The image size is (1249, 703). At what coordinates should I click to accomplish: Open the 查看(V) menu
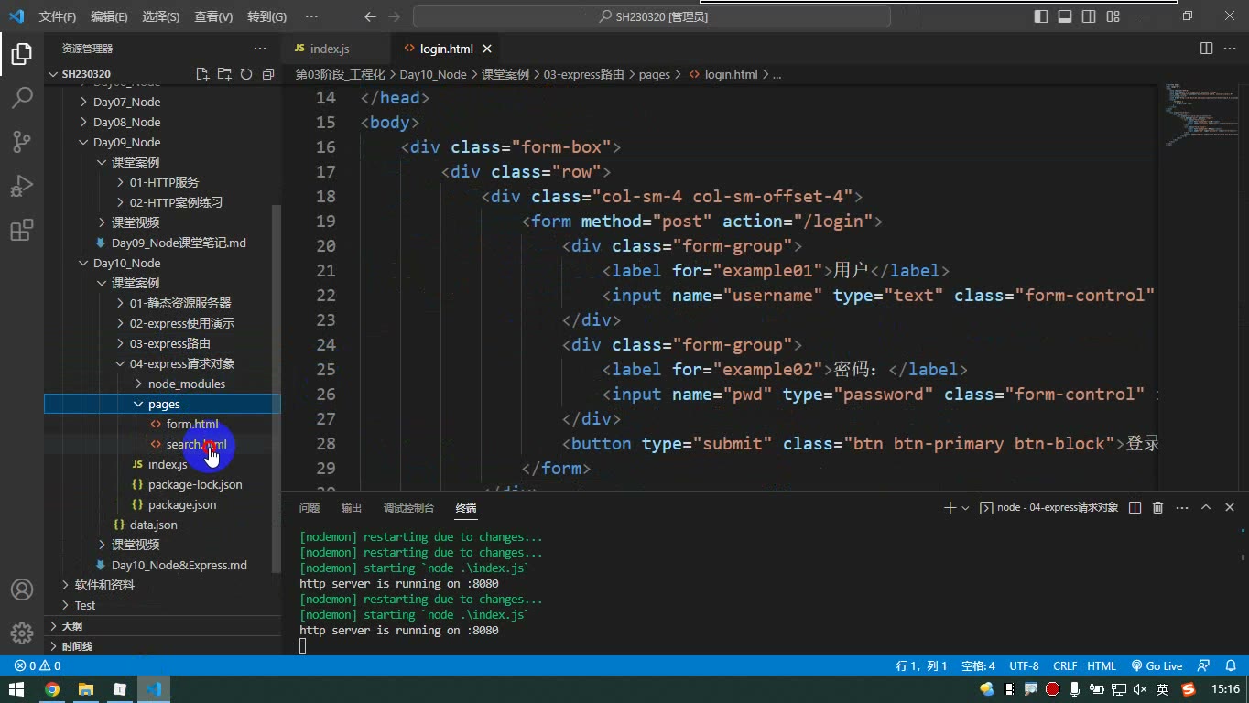tap(213, 16)
